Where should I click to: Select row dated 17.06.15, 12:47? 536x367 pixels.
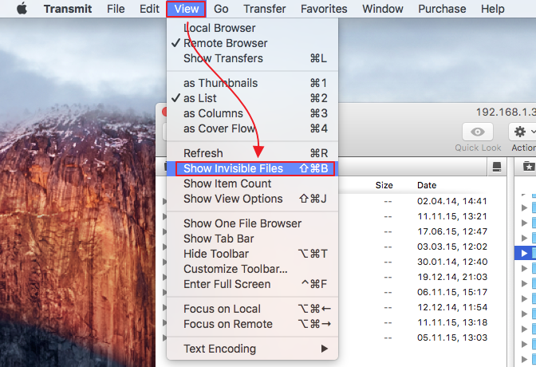point(422,231)
